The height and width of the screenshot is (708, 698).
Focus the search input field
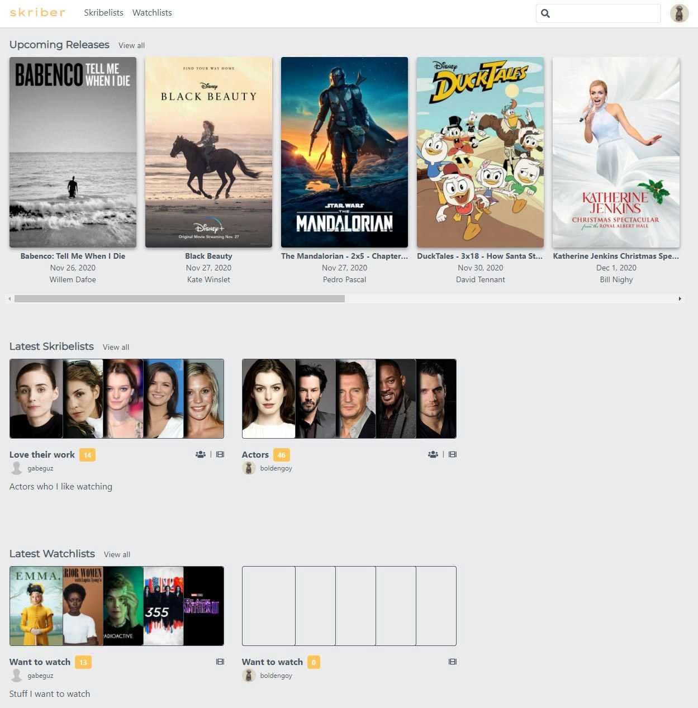(x=599, y=13)
